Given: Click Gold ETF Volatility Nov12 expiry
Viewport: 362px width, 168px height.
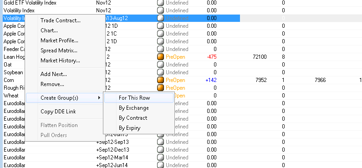Looking at the screenshot, I should point(103,3).
